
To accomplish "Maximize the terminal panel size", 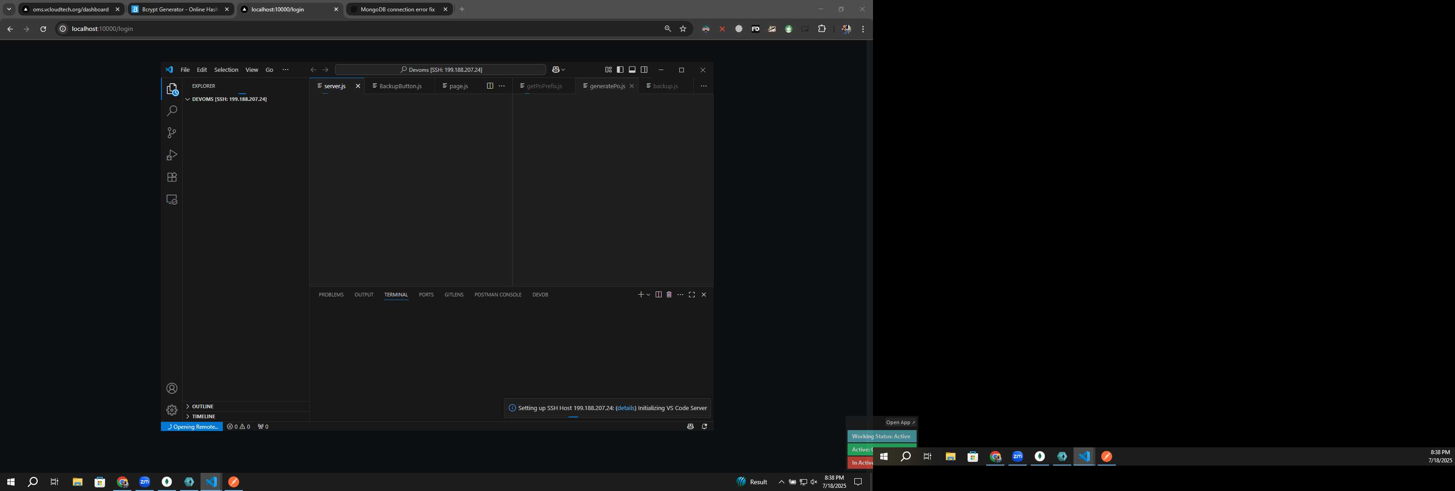I will 691,295.
